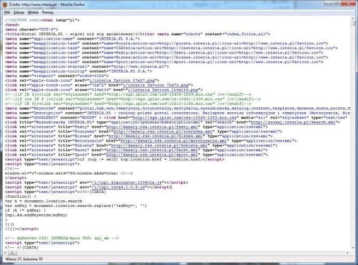The width and height of the screenshot is (358, 265).
Task: Open the biznes.xml RSS link
Action: (x=155, y=136)
